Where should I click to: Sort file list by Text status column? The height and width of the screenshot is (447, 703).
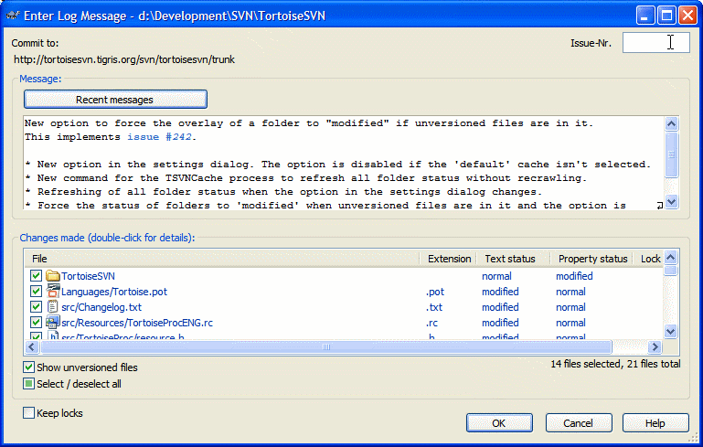510,259
